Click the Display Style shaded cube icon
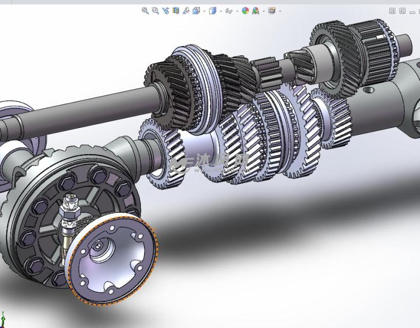 (213, 11)
